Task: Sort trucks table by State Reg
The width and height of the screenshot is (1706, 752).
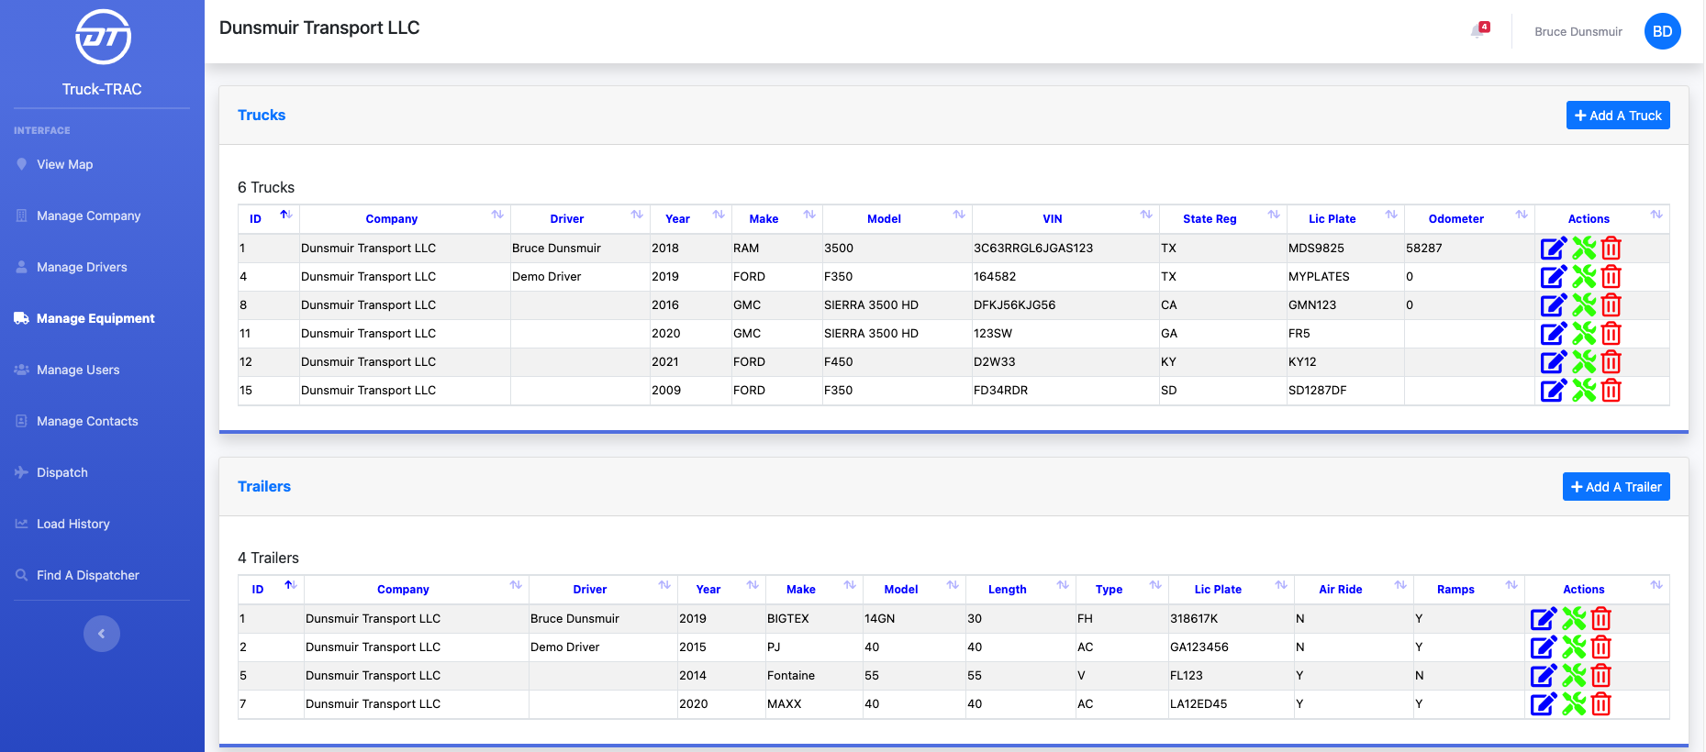Action: (x=1222, y=218)
